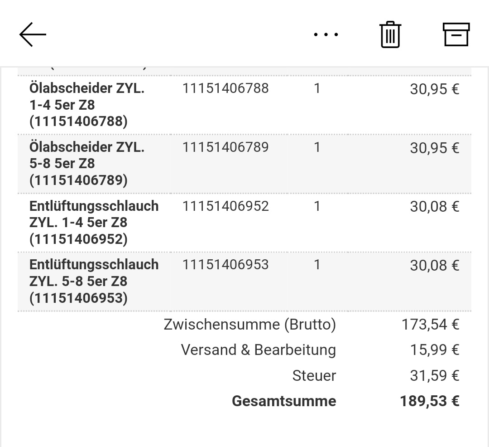Screen dimensions: 489x447
Task: Tap the Versand & Bearbeitung label
Action: pos(259,350)
